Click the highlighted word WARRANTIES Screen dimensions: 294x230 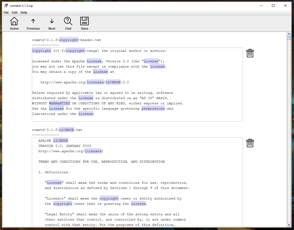[59, 103]
